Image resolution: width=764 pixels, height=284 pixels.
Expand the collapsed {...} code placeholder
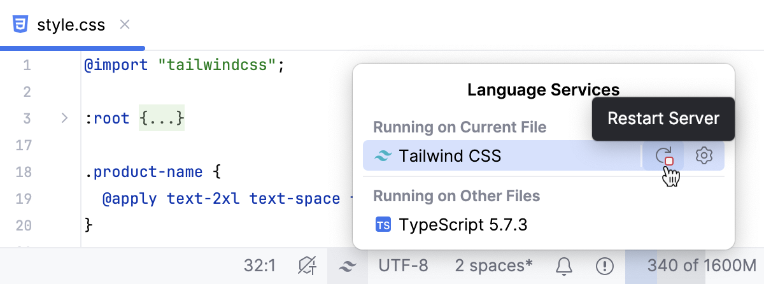[162, 118]
